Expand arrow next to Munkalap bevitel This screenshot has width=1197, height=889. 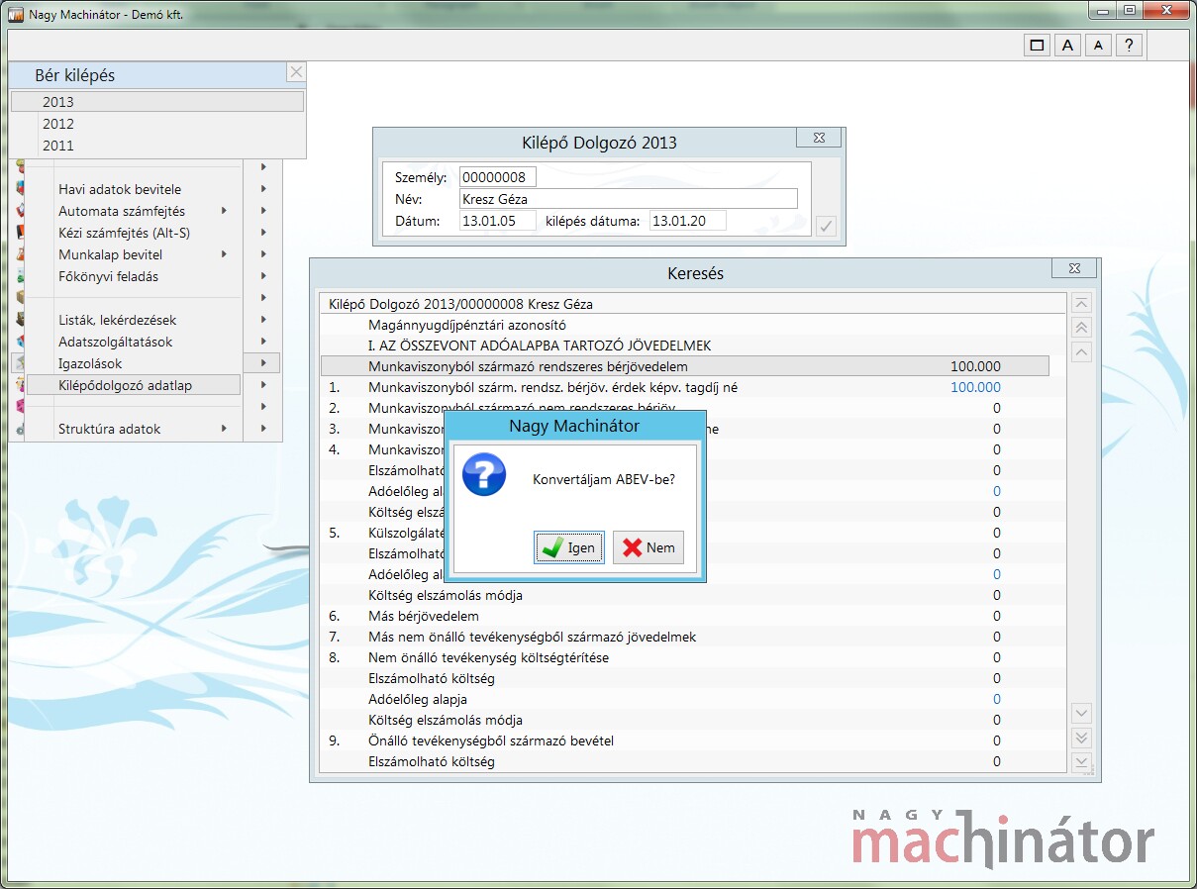(225, 254)
